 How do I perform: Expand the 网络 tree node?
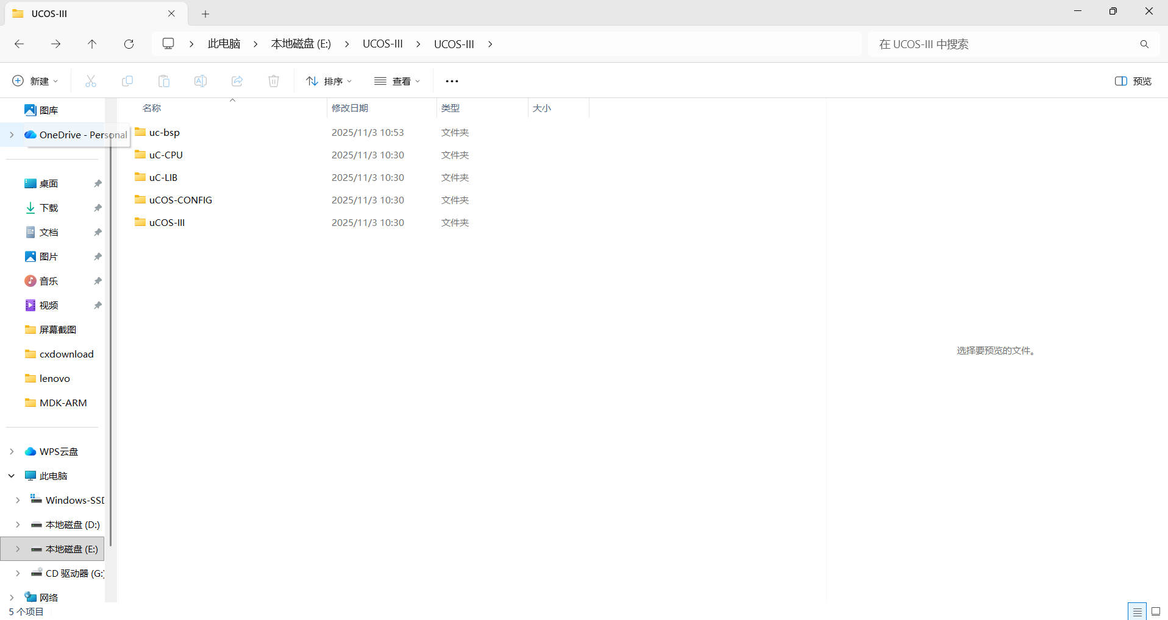tap(12, 597)
